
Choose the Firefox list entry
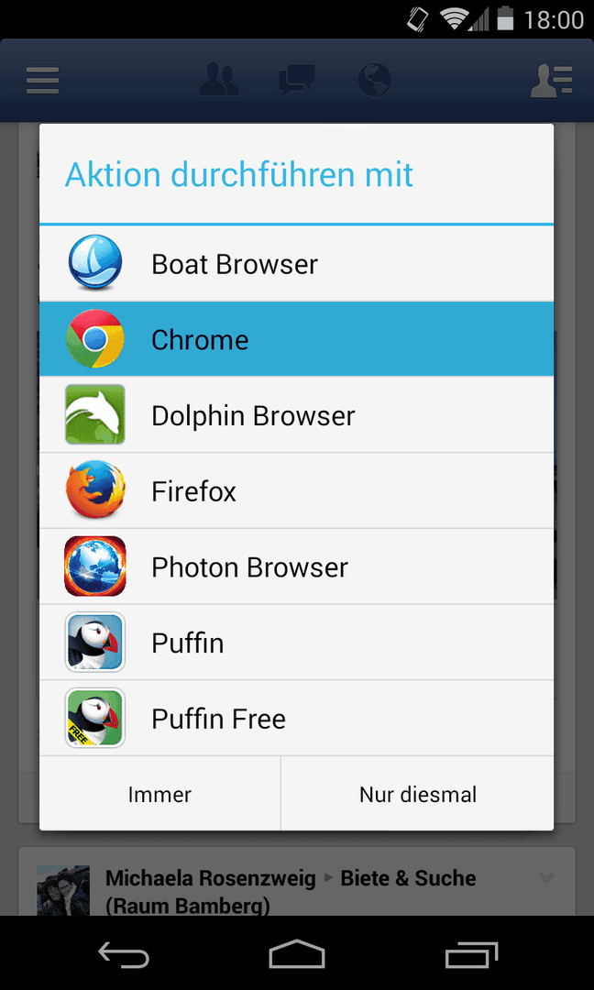pos(297,490)
